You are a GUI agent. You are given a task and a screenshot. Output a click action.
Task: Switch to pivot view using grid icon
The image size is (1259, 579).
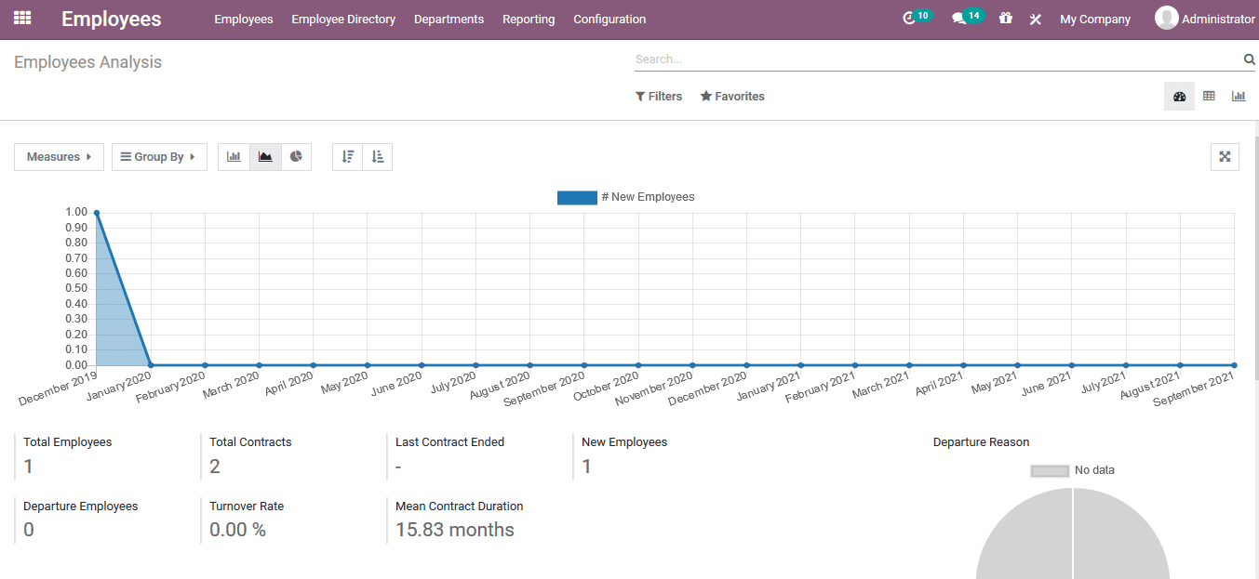(1209, 96)
